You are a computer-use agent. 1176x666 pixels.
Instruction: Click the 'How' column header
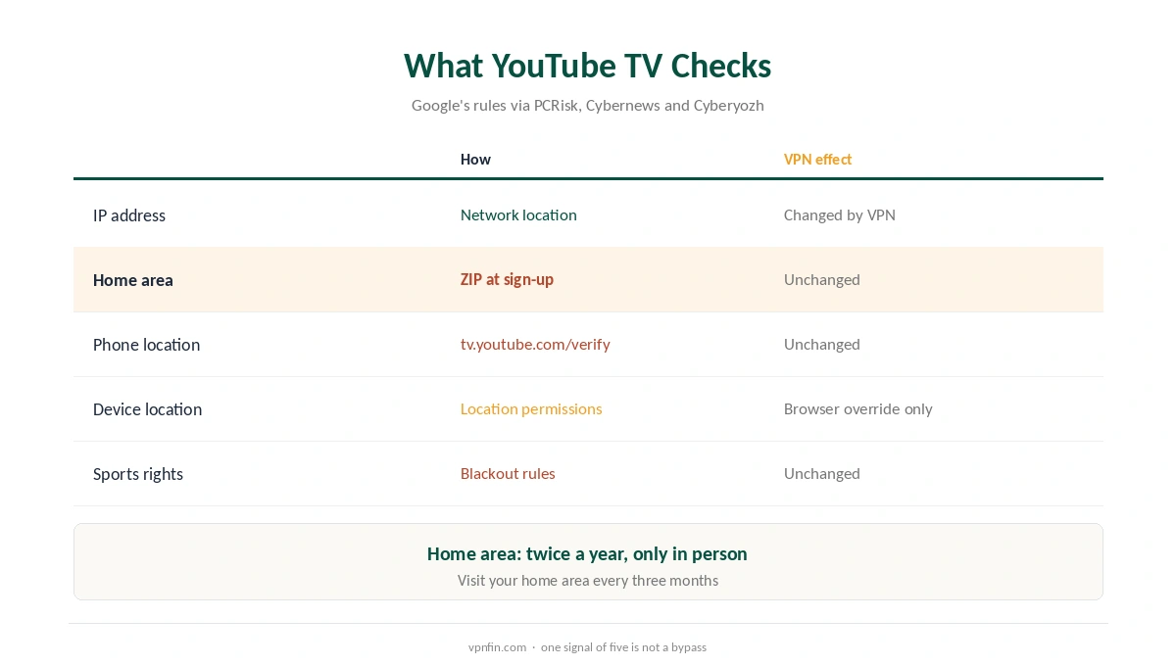tap(475, 160)
